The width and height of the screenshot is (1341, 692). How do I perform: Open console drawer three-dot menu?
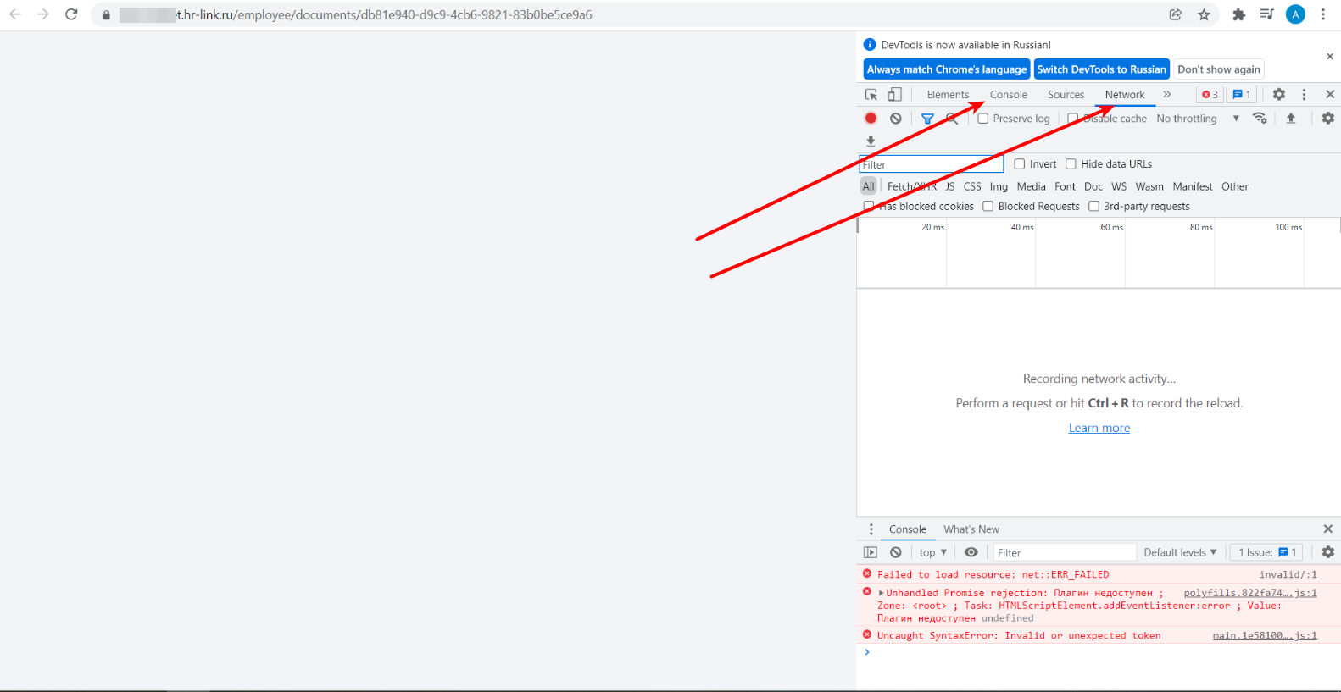(871, 529)
